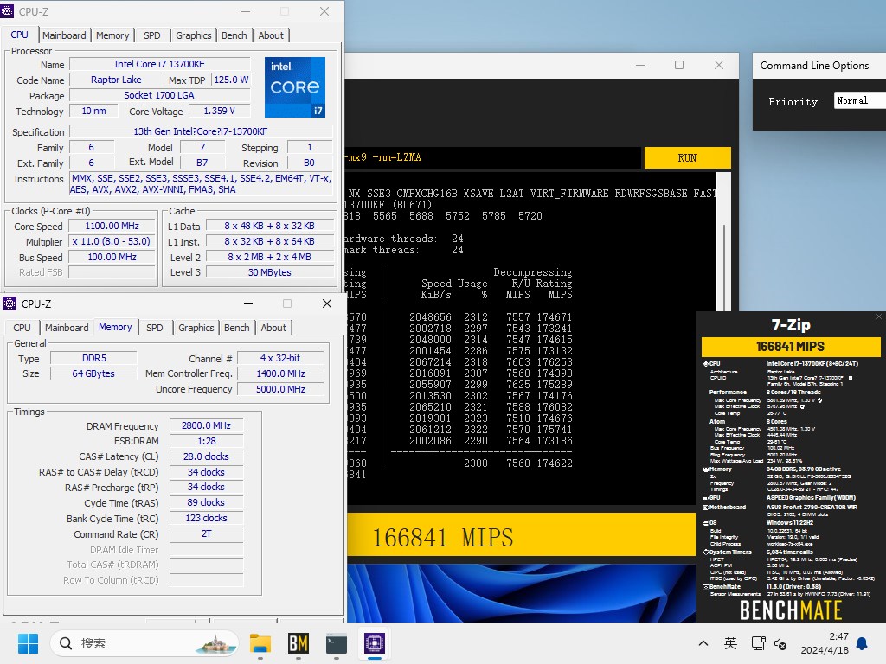Open the muted volume tray icon
The height and width of the screenshot is (664, 886).
tap(780, 643)
